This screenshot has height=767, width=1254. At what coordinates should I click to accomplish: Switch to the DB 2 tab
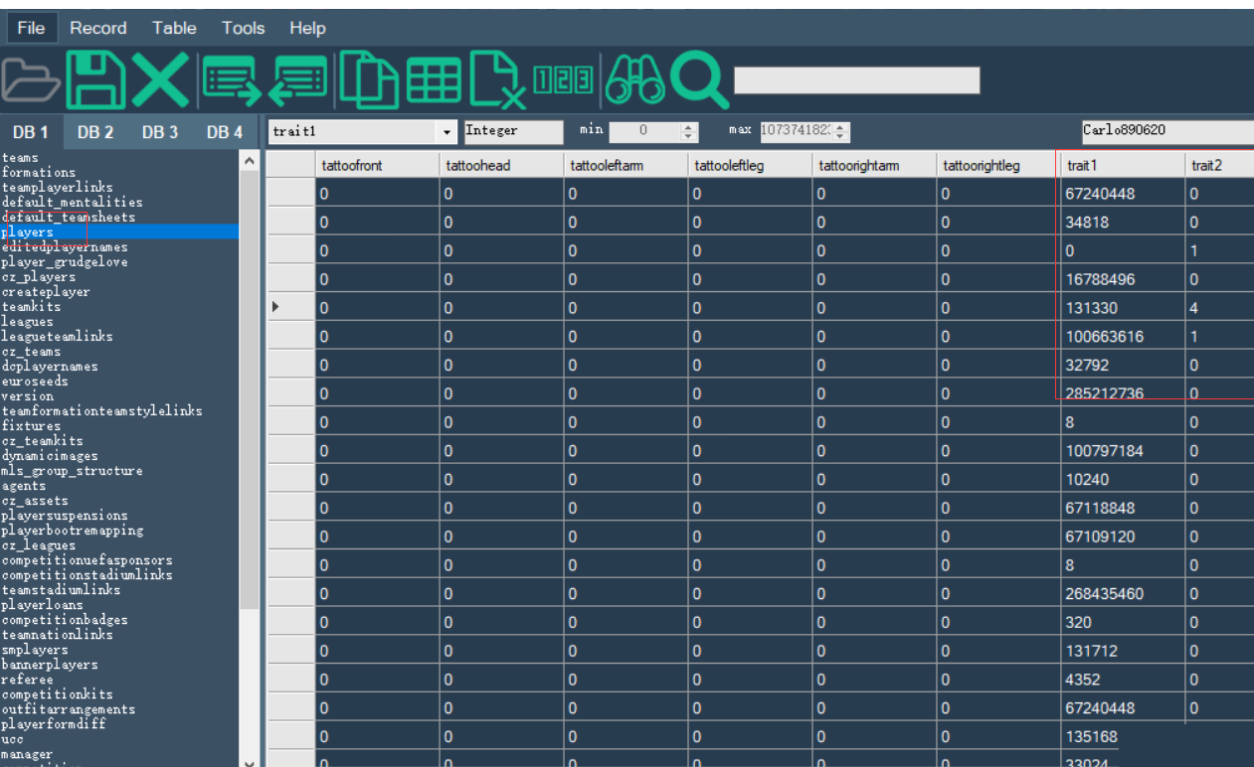tap(95, 132)
